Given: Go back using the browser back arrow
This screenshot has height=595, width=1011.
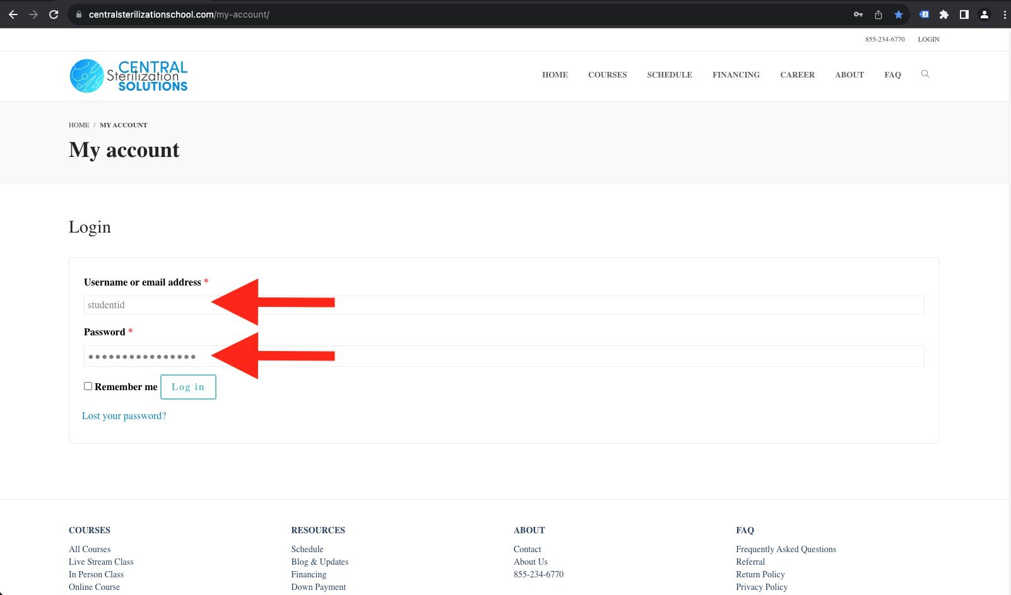Looking at the screenshot, I should [x=13, y=14].
